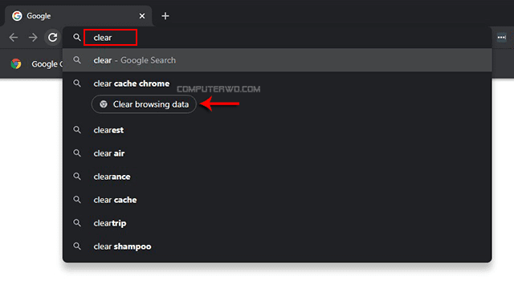Screen dimensions: 514x289
Task: Click the browser back arrow
Action: 14,38
